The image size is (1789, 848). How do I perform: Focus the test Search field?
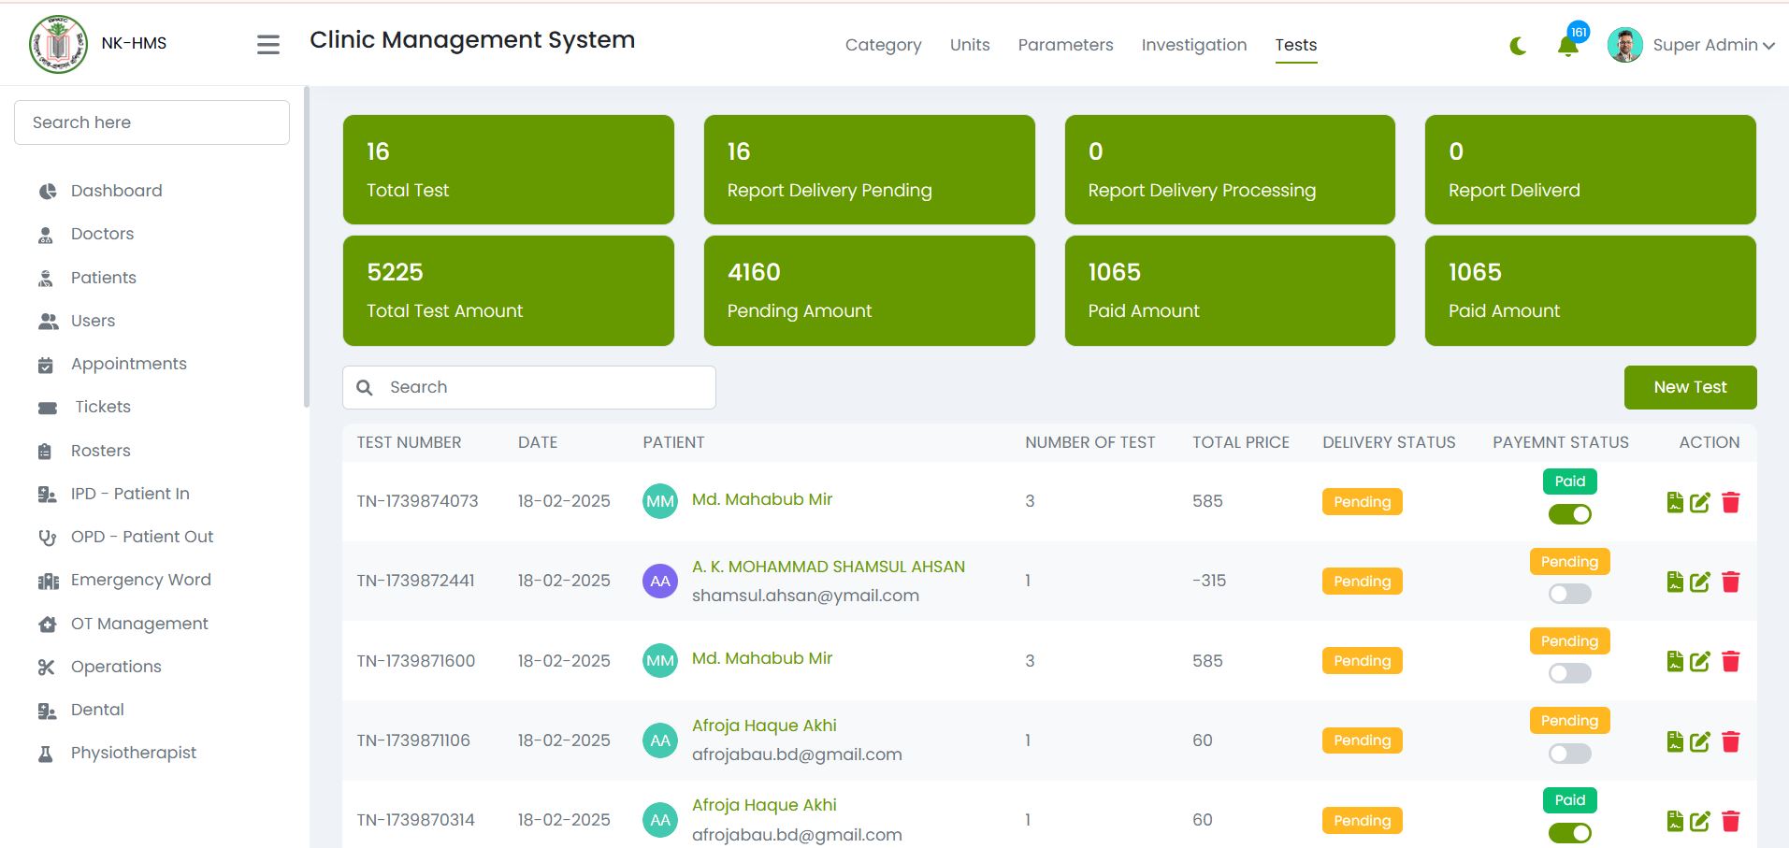(x=529, y=387)
